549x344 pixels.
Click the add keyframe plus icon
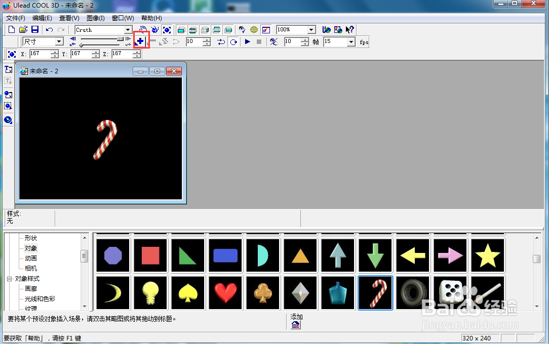click(x=140, y=41)
